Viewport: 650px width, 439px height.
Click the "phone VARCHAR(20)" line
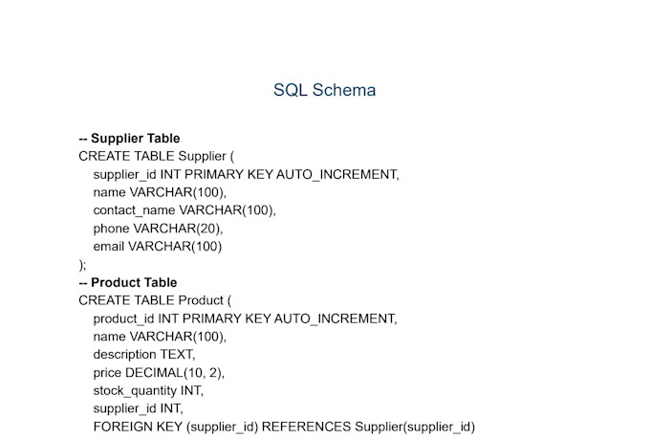(158, 229)
